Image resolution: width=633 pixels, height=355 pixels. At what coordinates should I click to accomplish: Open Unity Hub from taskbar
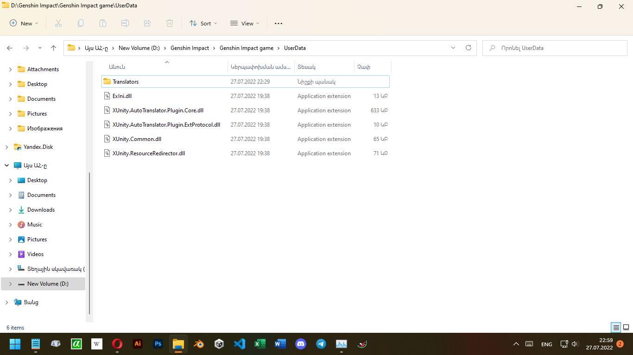(219, 344)
